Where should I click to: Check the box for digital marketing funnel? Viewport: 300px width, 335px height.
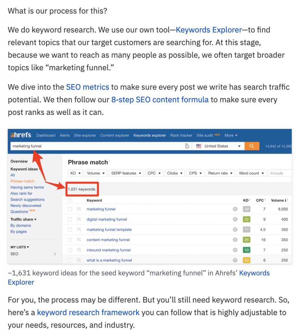click(70, 219)
